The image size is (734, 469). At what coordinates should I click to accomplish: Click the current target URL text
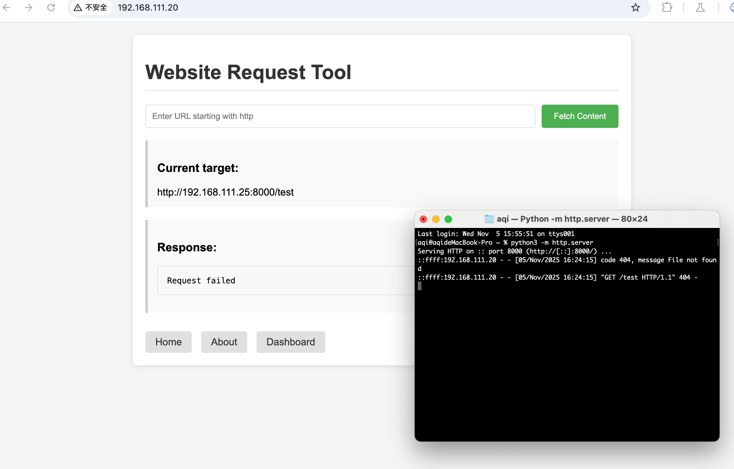pos(225,192)
